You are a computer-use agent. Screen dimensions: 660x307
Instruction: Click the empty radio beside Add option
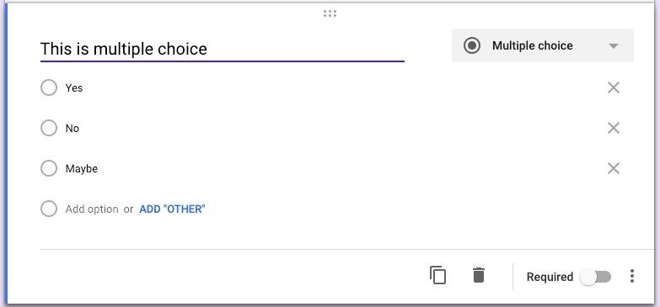pos(49,209)
